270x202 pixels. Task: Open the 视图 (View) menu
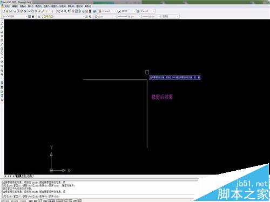point(23,6)
